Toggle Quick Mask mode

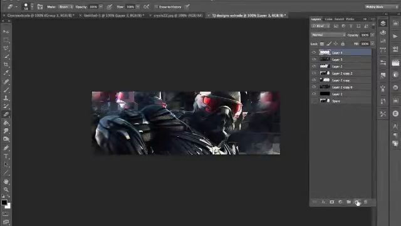(6, 213)
